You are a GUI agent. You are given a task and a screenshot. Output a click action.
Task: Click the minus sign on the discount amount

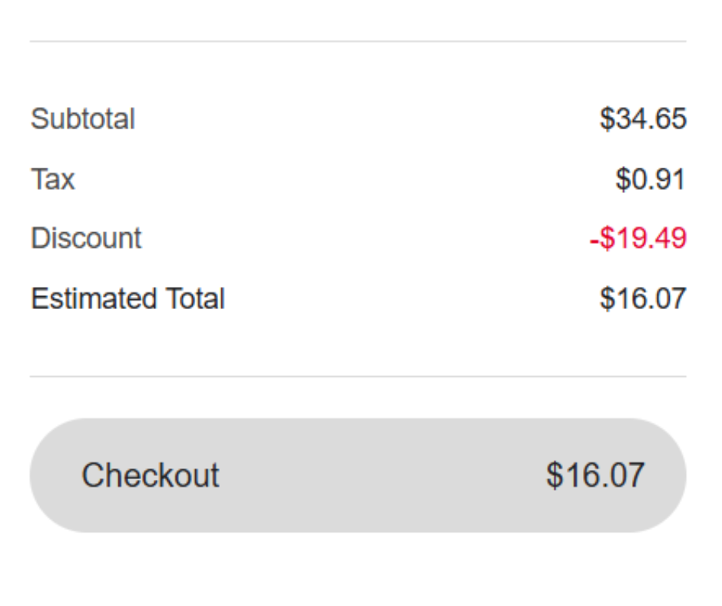pyautogui.click(x=594, y=239)
